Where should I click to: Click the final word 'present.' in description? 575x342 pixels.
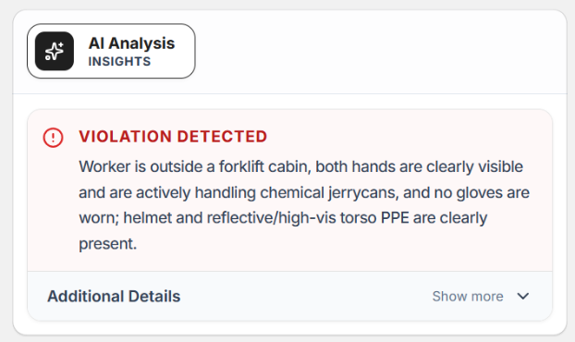(x=108, y=244)
